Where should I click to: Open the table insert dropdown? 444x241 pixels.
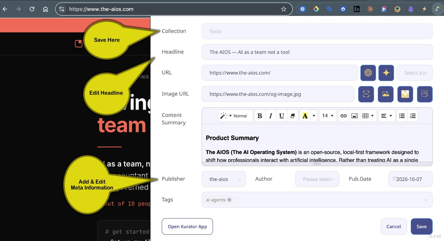click(369, 116)
